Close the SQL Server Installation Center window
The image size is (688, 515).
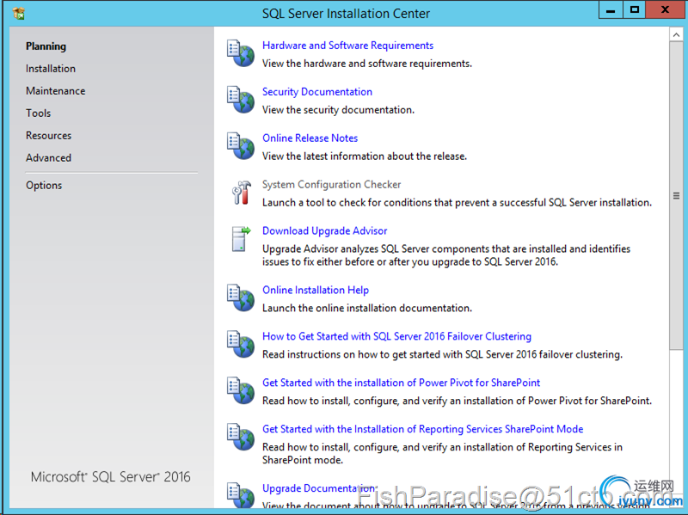[x=666, y=10]
